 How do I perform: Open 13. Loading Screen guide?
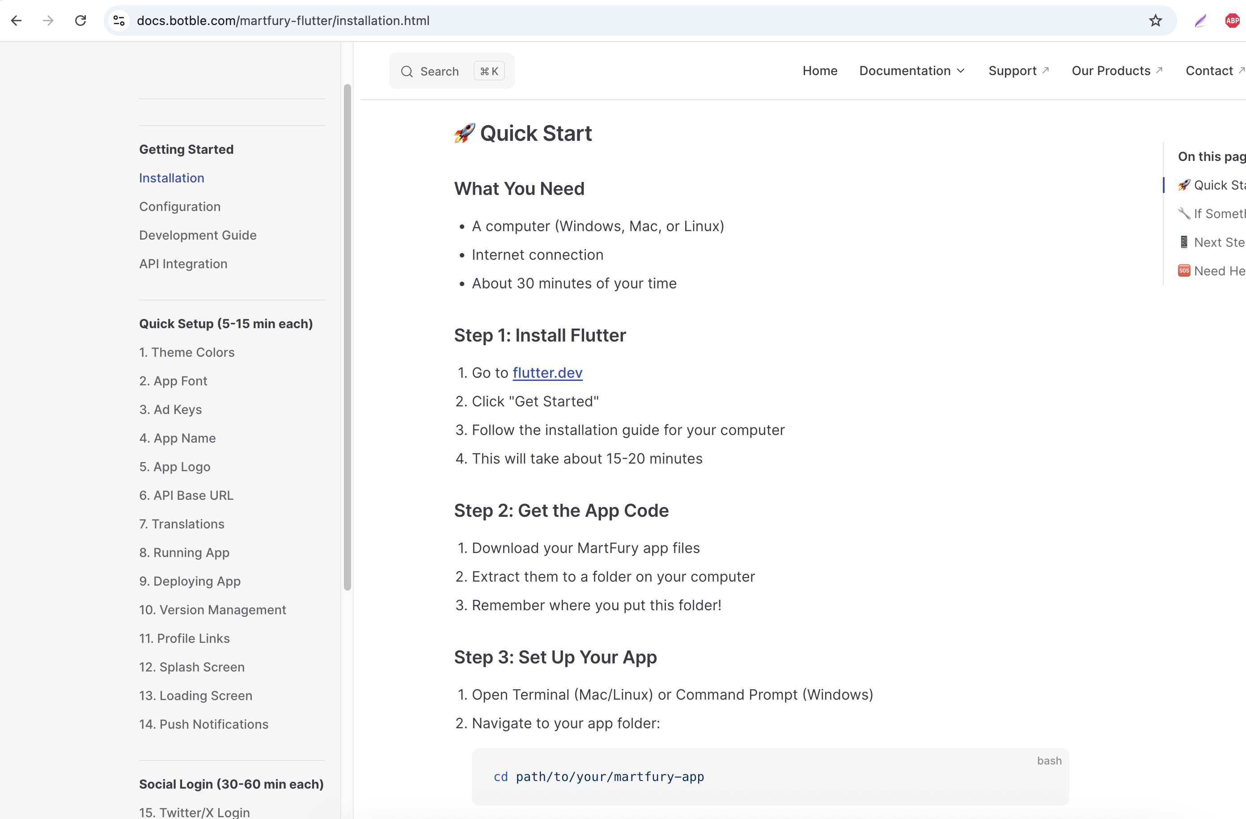coord(196,696)
